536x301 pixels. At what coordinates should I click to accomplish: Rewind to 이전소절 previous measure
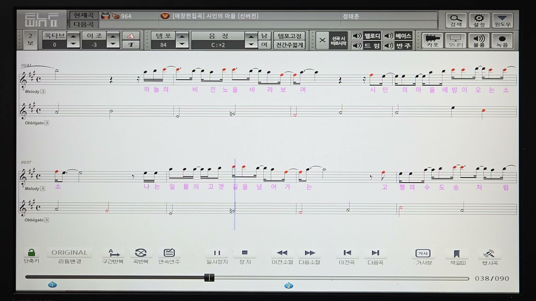[282, 253]
